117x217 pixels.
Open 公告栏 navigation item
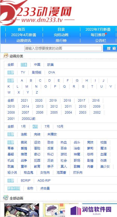coord(101,41)
